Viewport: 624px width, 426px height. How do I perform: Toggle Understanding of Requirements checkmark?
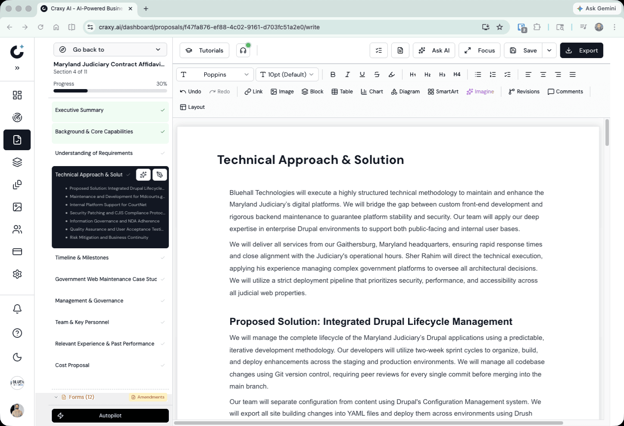pos(162,153)
